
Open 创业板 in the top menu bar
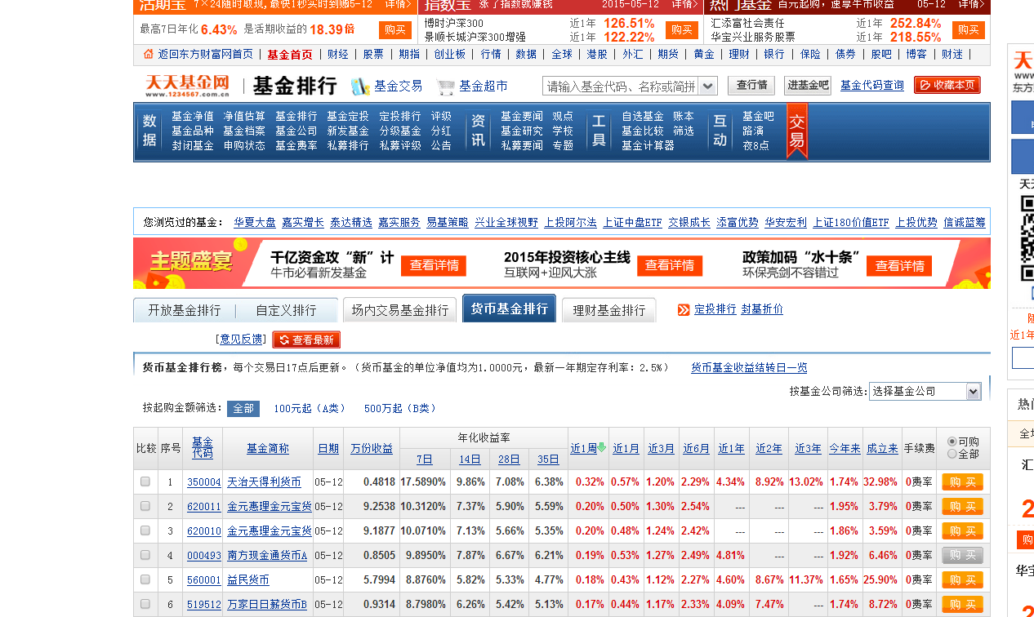450,54
